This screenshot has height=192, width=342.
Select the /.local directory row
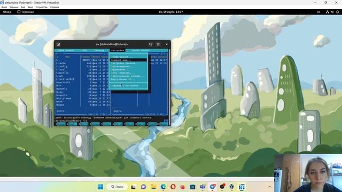[83, 70]
